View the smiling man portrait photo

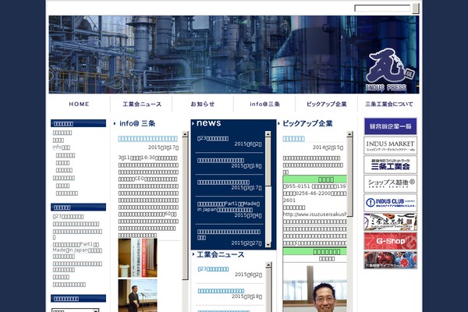coord(315,288)
